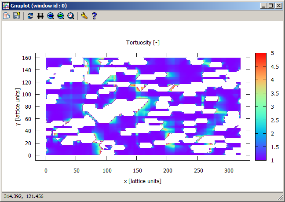Copy the plot to clipboard
Image resolution: width=285 pixels, height=202 pixels.
(x=7, y=16)
